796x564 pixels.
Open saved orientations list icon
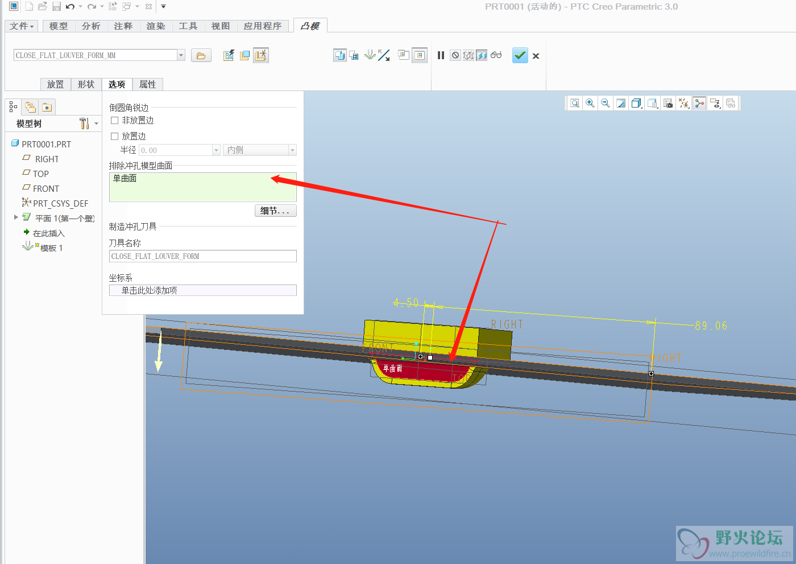tap(653, 103)
